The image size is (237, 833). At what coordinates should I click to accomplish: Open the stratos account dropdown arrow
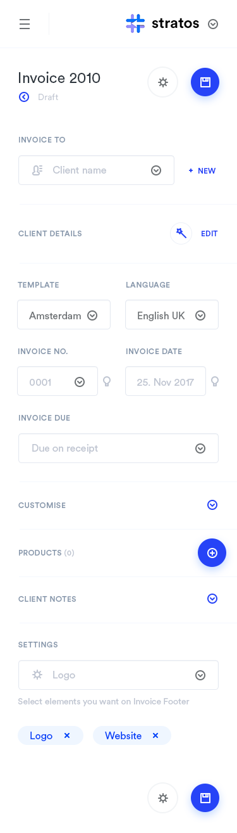[213, 24]
